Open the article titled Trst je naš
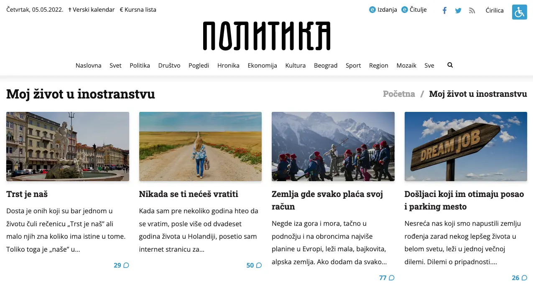This screenshot has width=533, height=288. [27, 194]
